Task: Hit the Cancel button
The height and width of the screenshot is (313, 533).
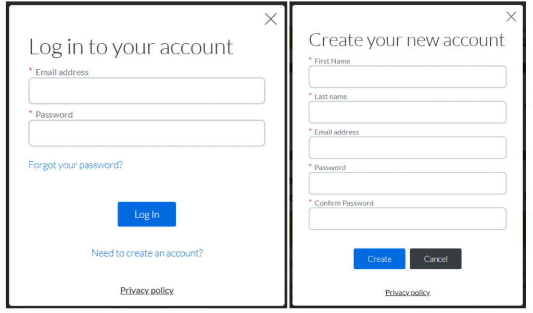Action: pos(435,259)
